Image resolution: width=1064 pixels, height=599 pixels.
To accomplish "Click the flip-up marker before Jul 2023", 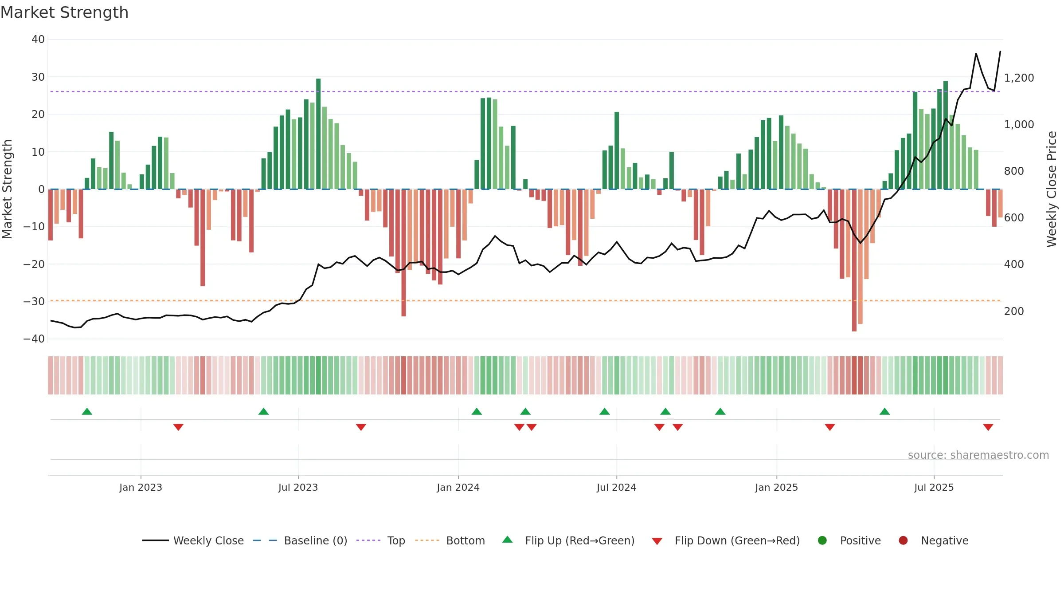I will (x=263, y=412).
